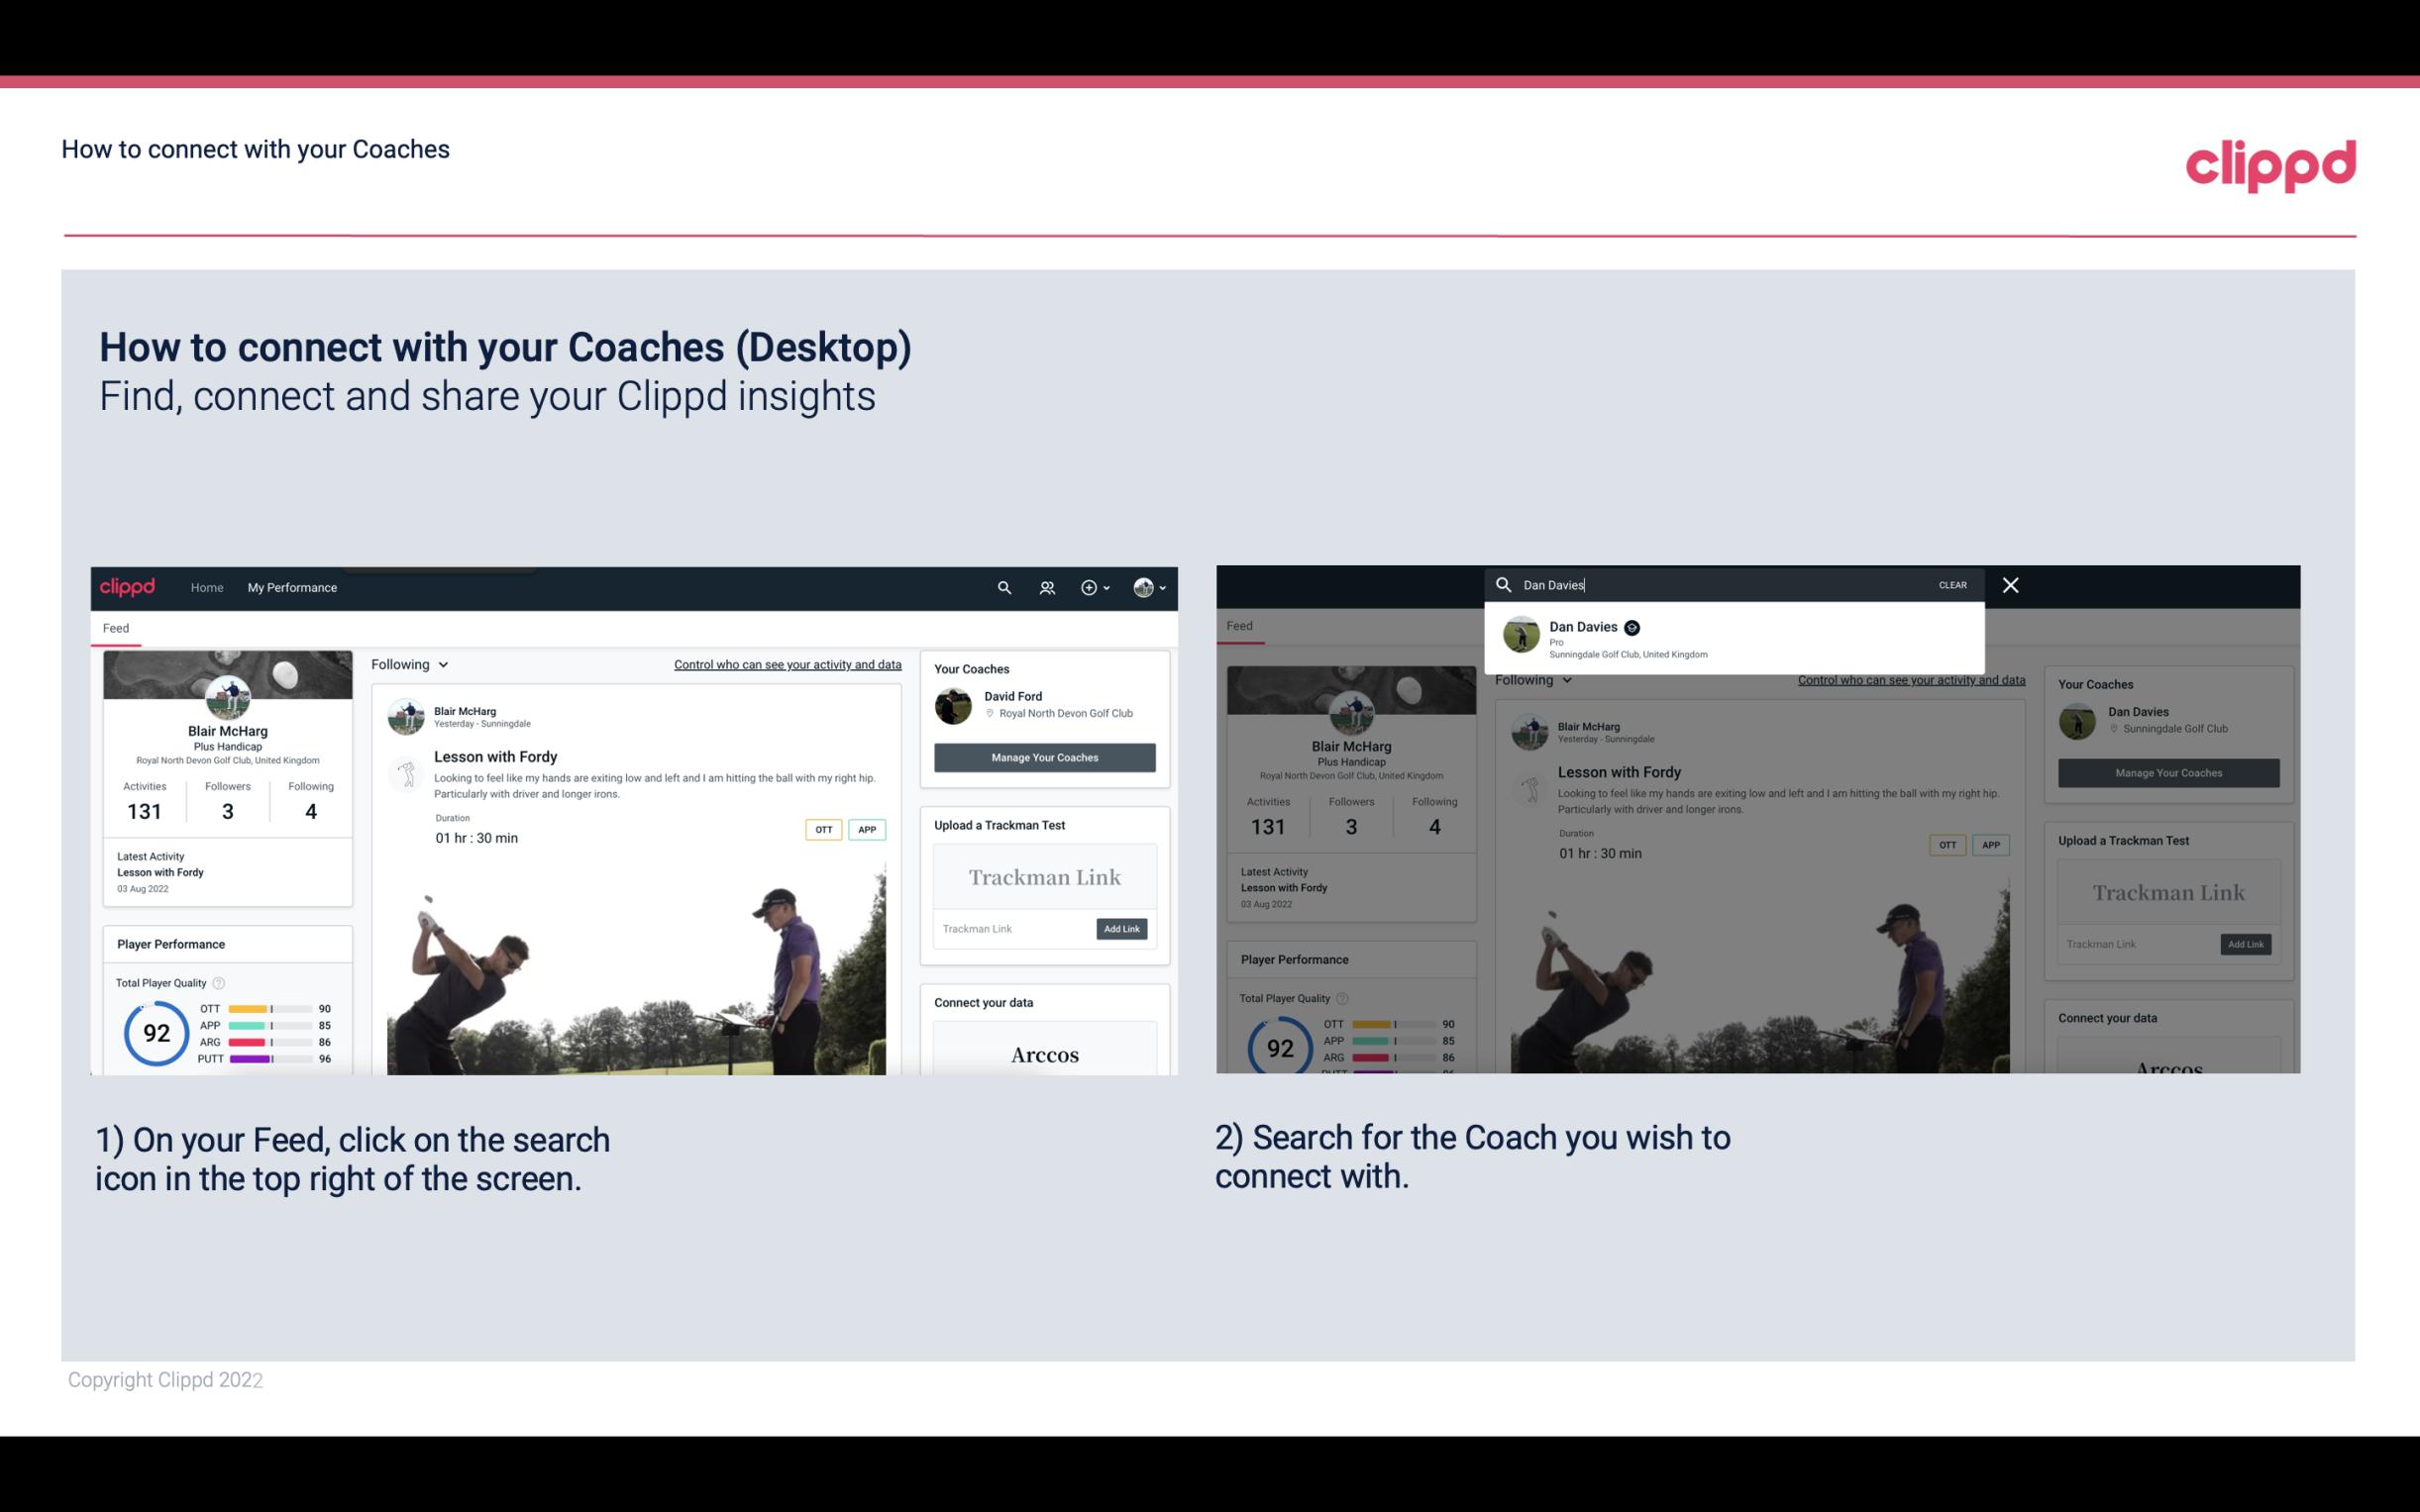Expand the Home navigation menu item
The image size is (2420, 1512).
pyautogui.click(x=207, y=587)
